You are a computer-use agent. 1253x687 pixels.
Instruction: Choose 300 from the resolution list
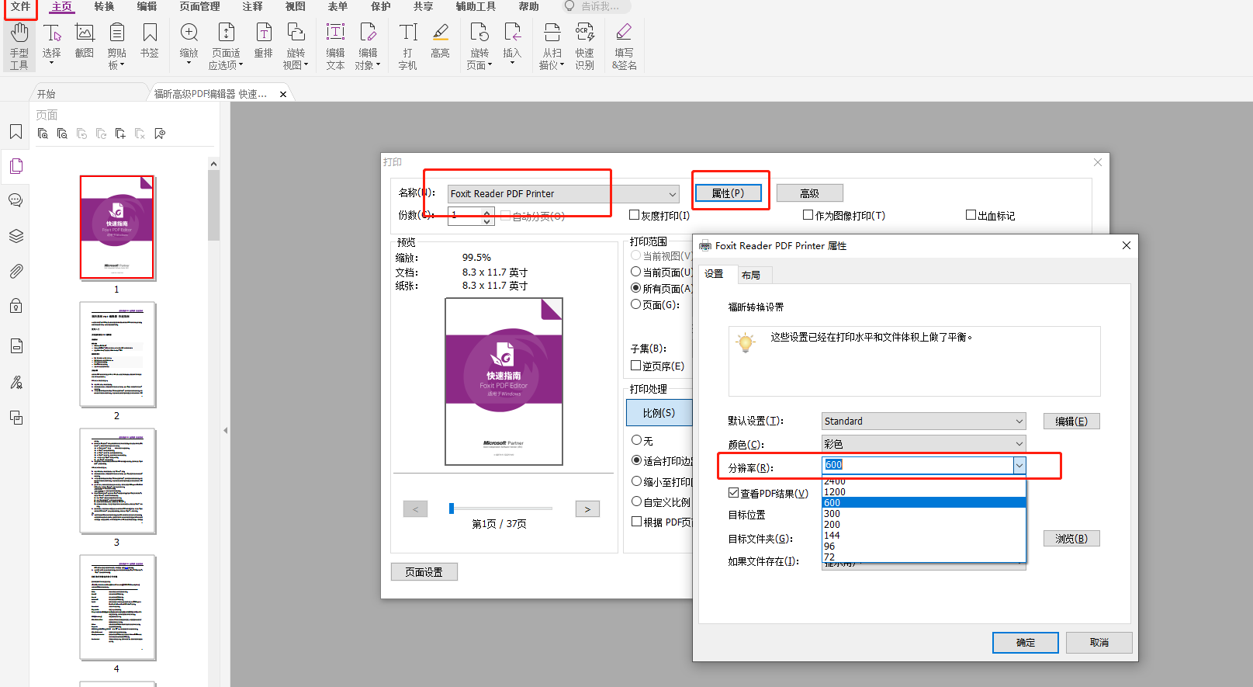click(832, 514)
